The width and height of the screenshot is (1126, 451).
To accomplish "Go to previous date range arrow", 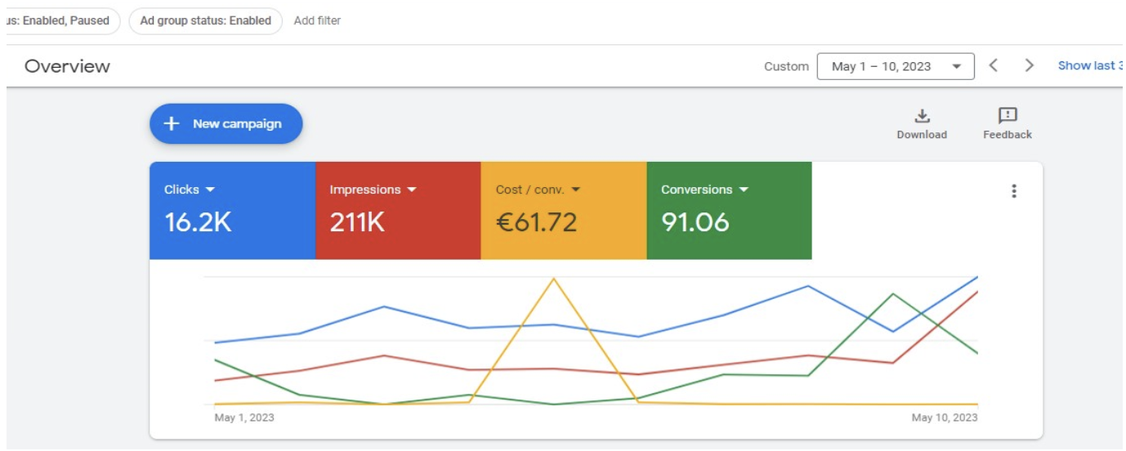I will point(994,66).
